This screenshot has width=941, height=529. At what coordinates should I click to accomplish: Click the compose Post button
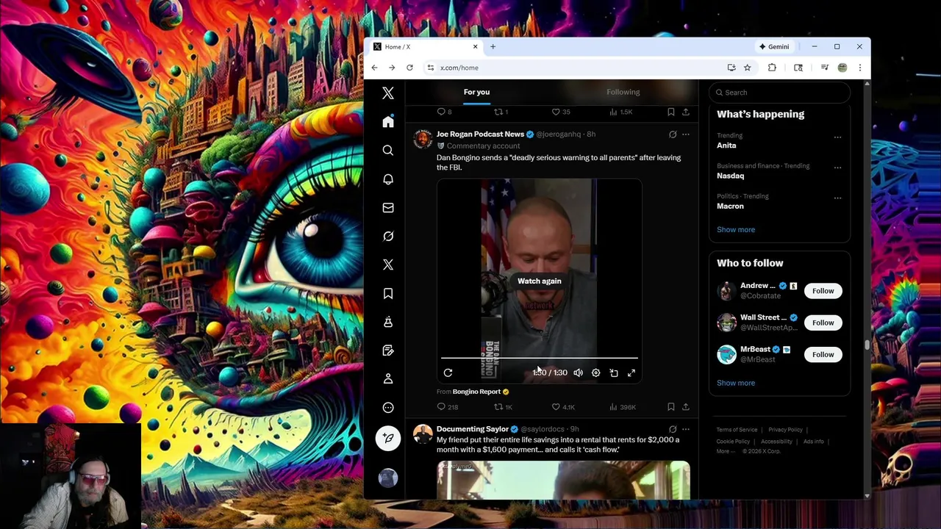pyautogui.click(x=388, y=439)
